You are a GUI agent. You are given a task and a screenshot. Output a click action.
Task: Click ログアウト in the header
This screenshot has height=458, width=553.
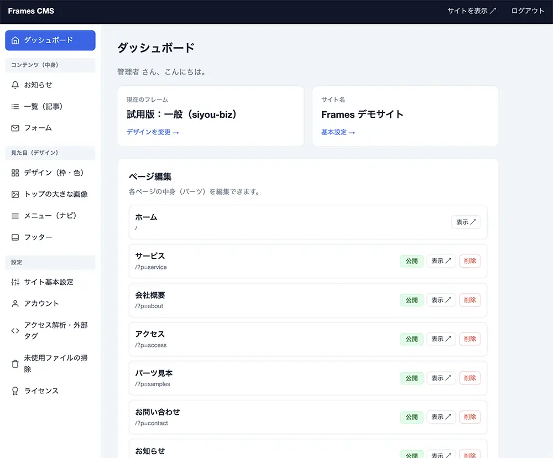[x=528, y=11]
